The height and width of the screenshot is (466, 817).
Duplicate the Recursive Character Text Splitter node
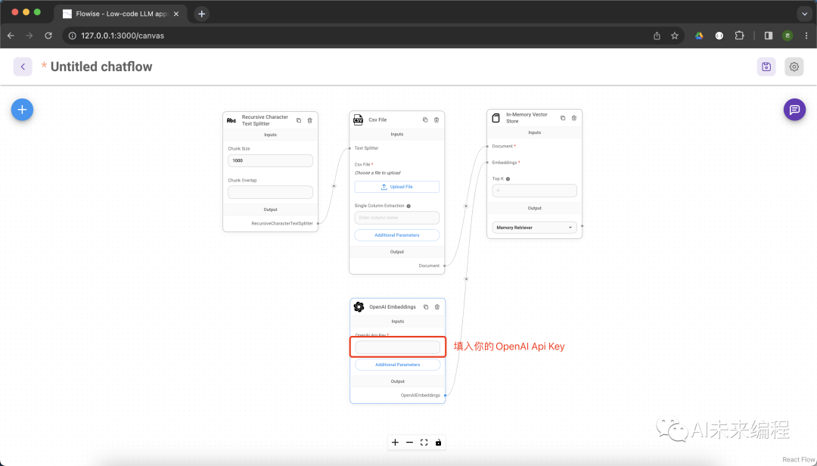tap(299, 120)
